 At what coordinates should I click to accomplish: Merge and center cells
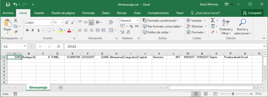111,30
